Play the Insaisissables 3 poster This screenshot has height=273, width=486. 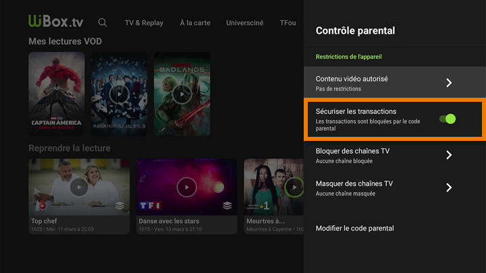click(119, 93)
